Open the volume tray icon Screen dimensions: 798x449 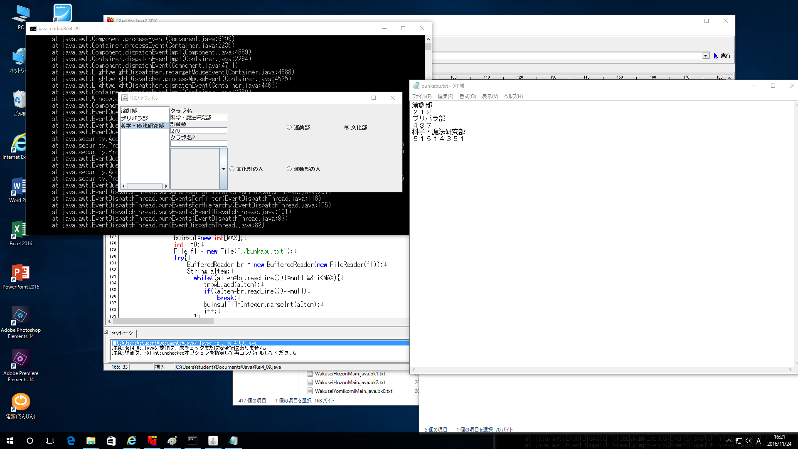pos(749,441)
